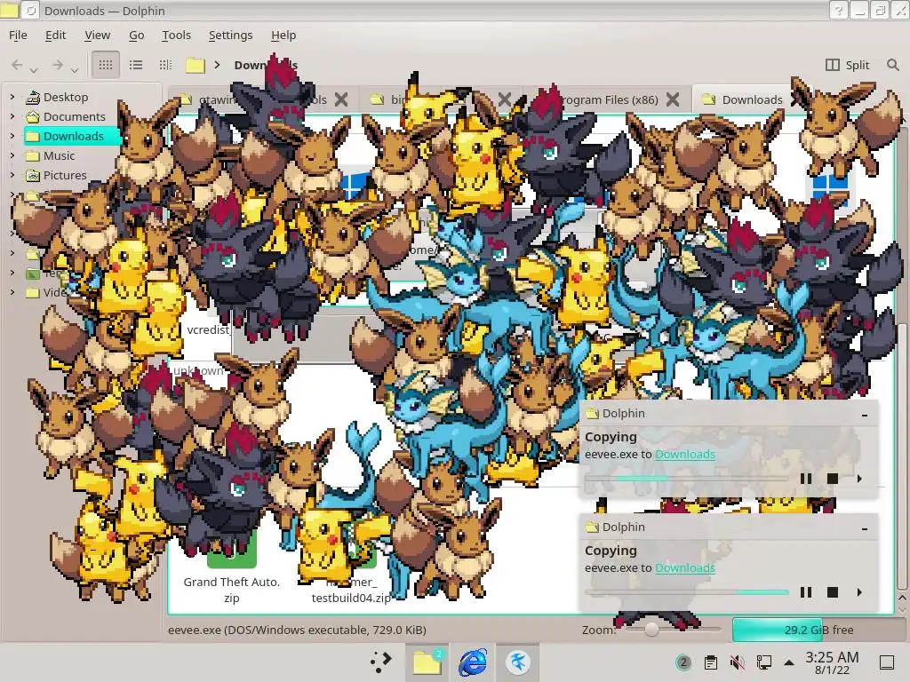Expand the breadcrumb path chevron

tap(217, 65)
